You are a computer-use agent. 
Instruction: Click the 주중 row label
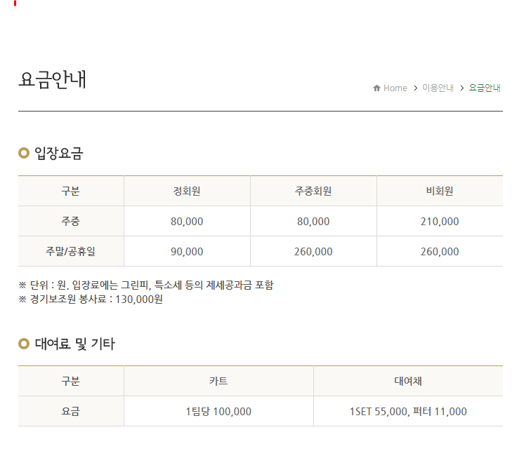(70, 221)
